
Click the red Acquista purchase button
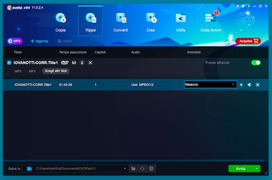(248, 41)
